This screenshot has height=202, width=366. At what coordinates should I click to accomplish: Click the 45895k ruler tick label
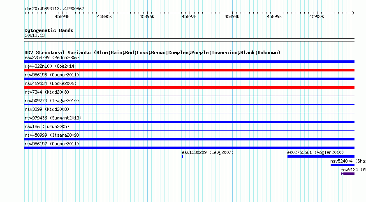104,16
